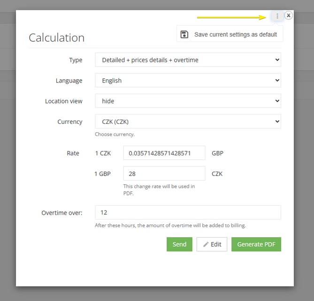Click the Edit button
This screenshot has width=314, height=301.
tap(212, 244)
